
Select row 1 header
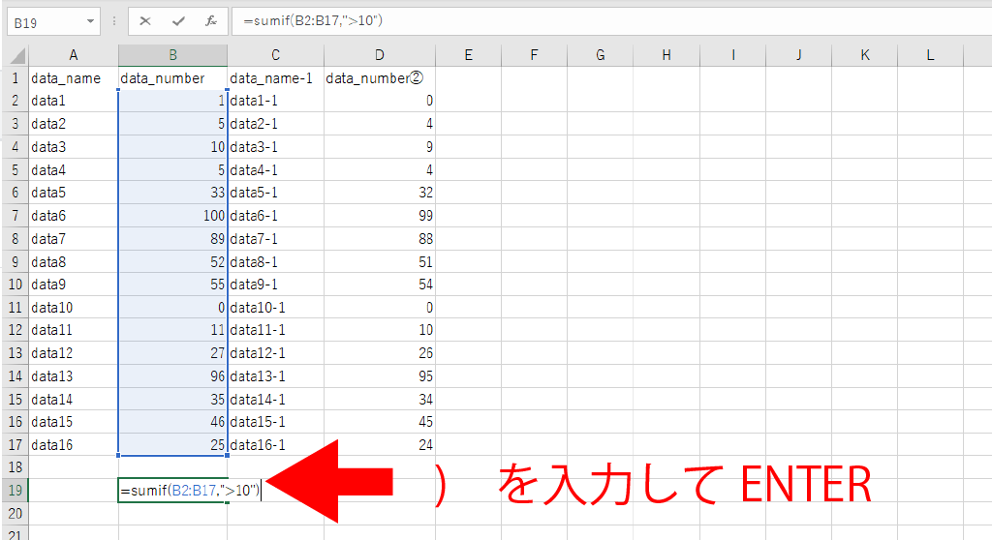pyautogui.click(x=15, y=78)
